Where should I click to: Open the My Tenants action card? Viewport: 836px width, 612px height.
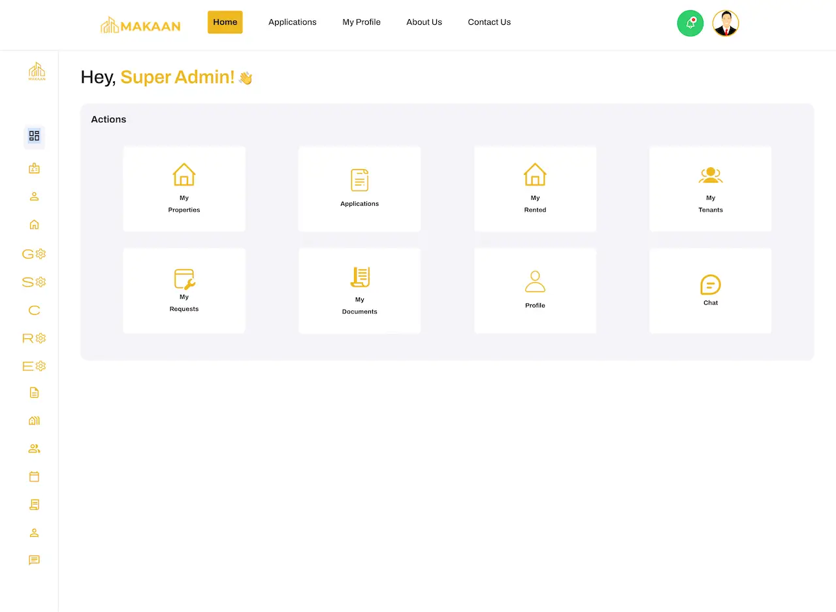(x=711, y=189)
